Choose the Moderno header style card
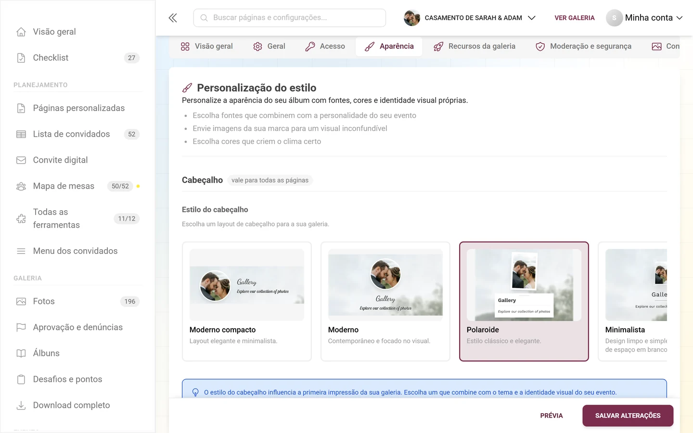693x433 pixels. click(x=385, y=302)
